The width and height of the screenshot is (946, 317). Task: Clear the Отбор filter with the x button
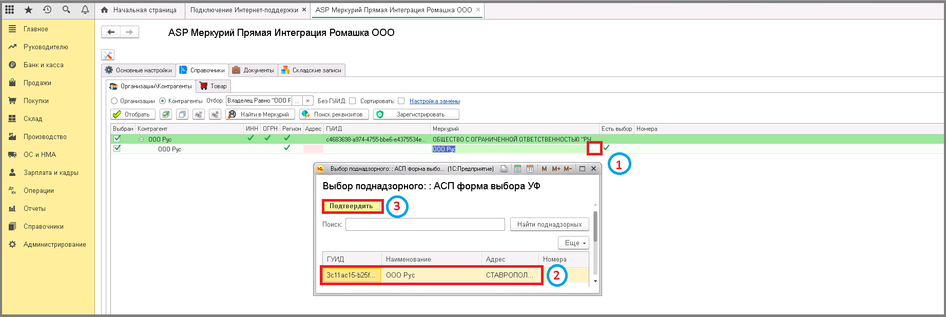pos(308,101)
